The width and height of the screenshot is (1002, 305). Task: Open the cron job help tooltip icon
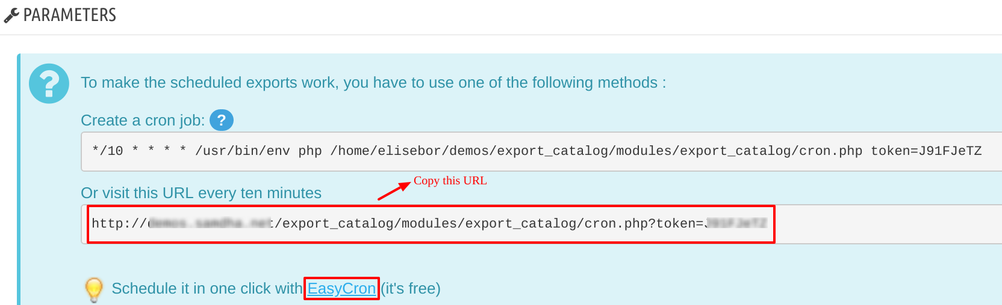(222, 120)
